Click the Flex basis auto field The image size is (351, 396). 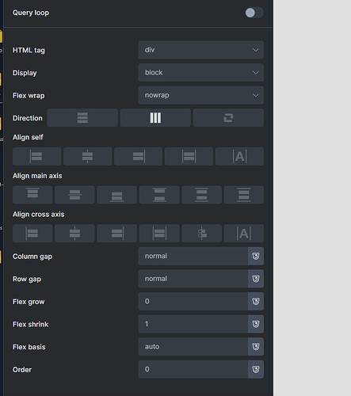point(193,347)
